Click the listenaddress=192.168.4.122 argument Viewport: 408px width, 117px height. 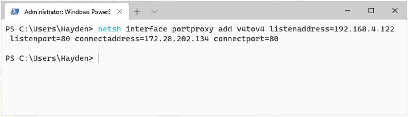click(x=332, y=29)
